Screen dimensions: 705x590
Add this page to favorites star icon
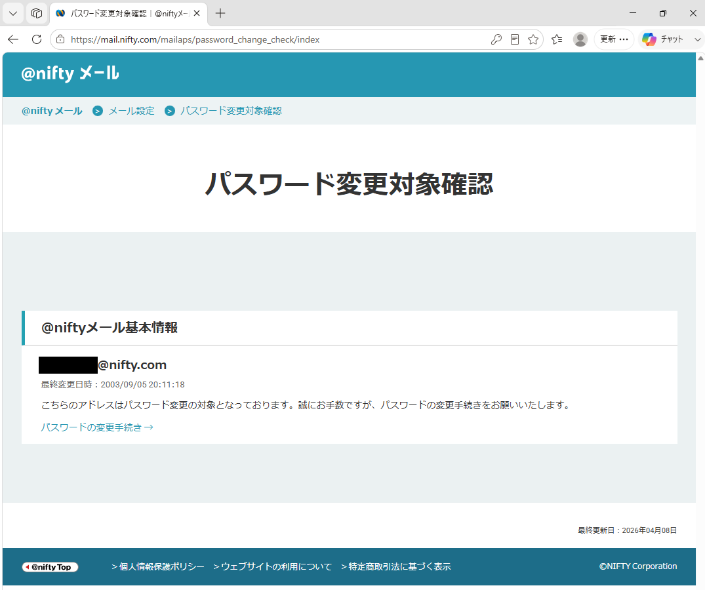pyautogui.click(x=533, y=39)
